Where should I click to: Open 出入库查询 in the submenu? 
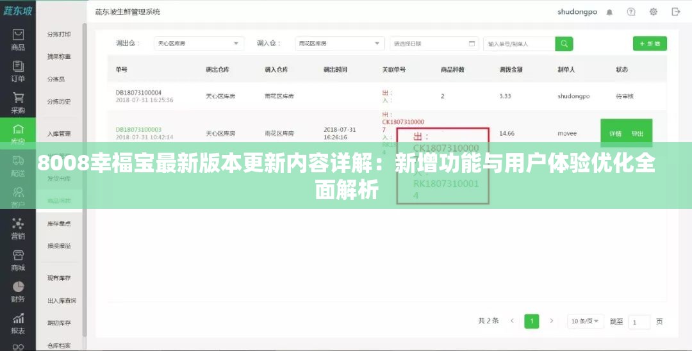[62, 300]
